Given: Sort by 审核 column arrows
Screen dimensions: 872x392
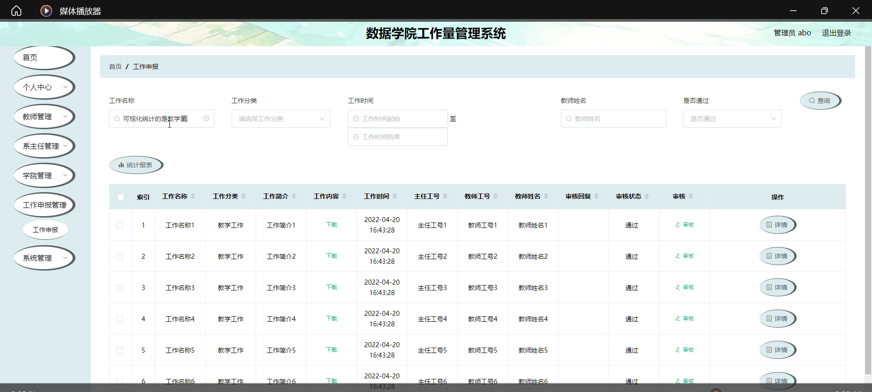Looking at the screenshot, I should click(x=691, y=196).
